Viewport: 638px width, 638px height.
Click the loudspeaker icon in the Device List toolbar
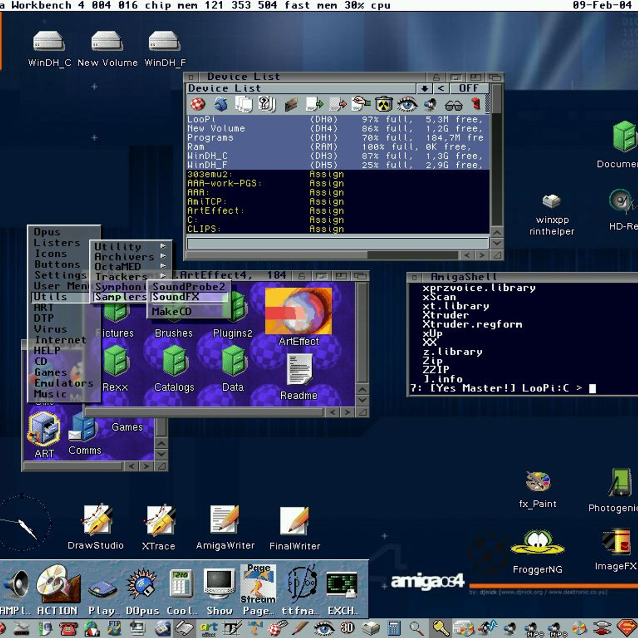coord(430,104)
